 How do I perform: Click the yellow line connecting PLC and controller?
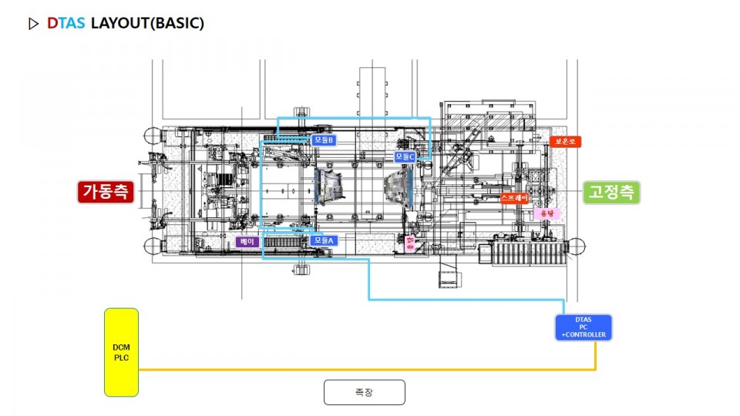pos(362,370)
